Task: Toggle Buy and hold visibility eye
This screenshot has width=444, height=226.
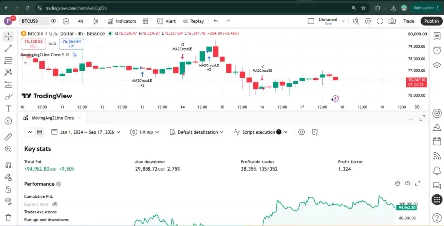Action: point(55,204)
